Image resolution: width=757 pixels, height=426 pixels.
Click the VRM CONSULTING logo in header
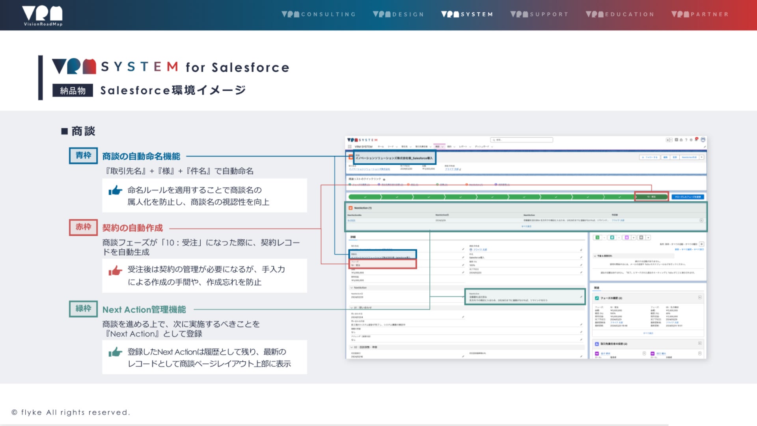(319, 14)
